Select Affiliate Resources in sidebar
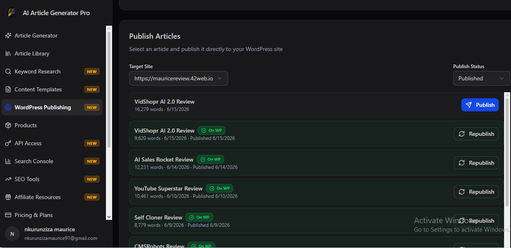This screenshot has width=511, height=248. point(52,197)
